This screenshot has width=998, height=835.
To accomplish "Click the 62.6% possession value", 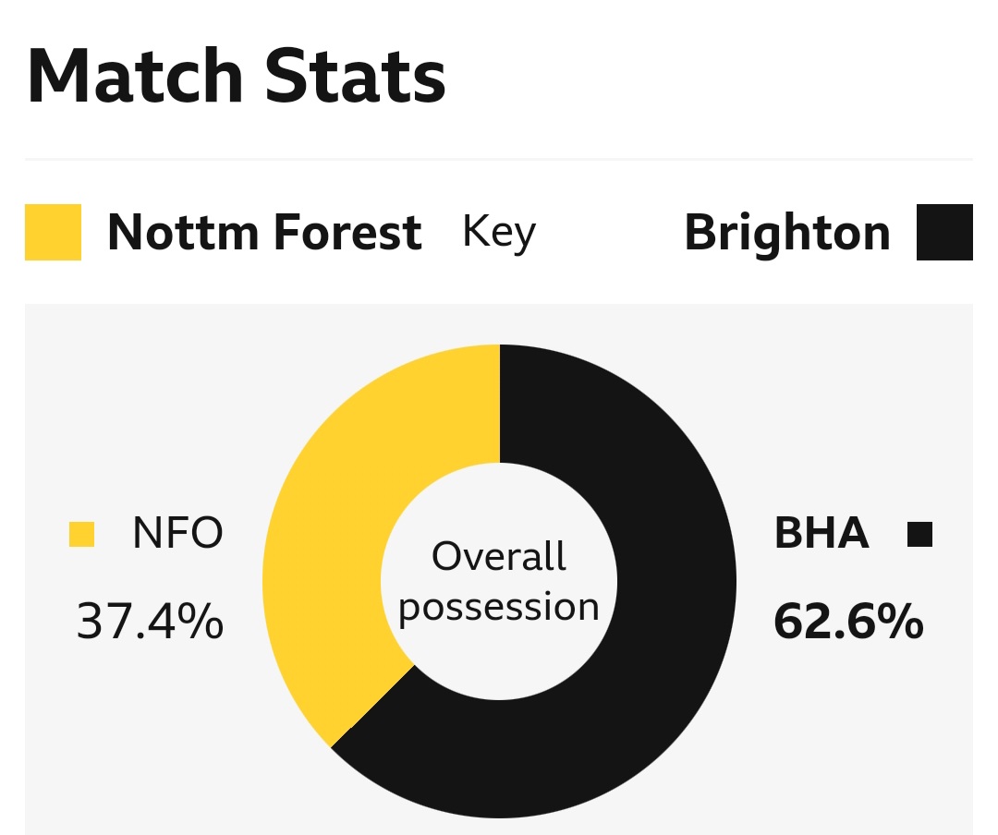I will coord(848,621).
